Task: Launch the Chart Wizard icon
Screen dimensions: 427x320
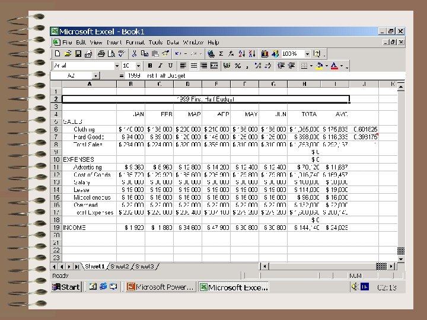Action: point(265,53)
